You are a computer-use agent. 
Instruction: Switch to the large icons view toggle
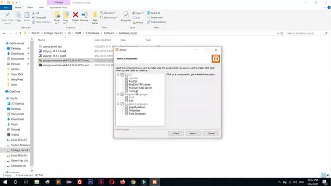(x=328, y=175)
